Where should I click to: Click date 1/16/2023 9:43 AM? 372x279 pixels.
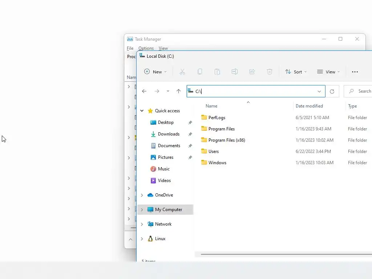point(314,129)
